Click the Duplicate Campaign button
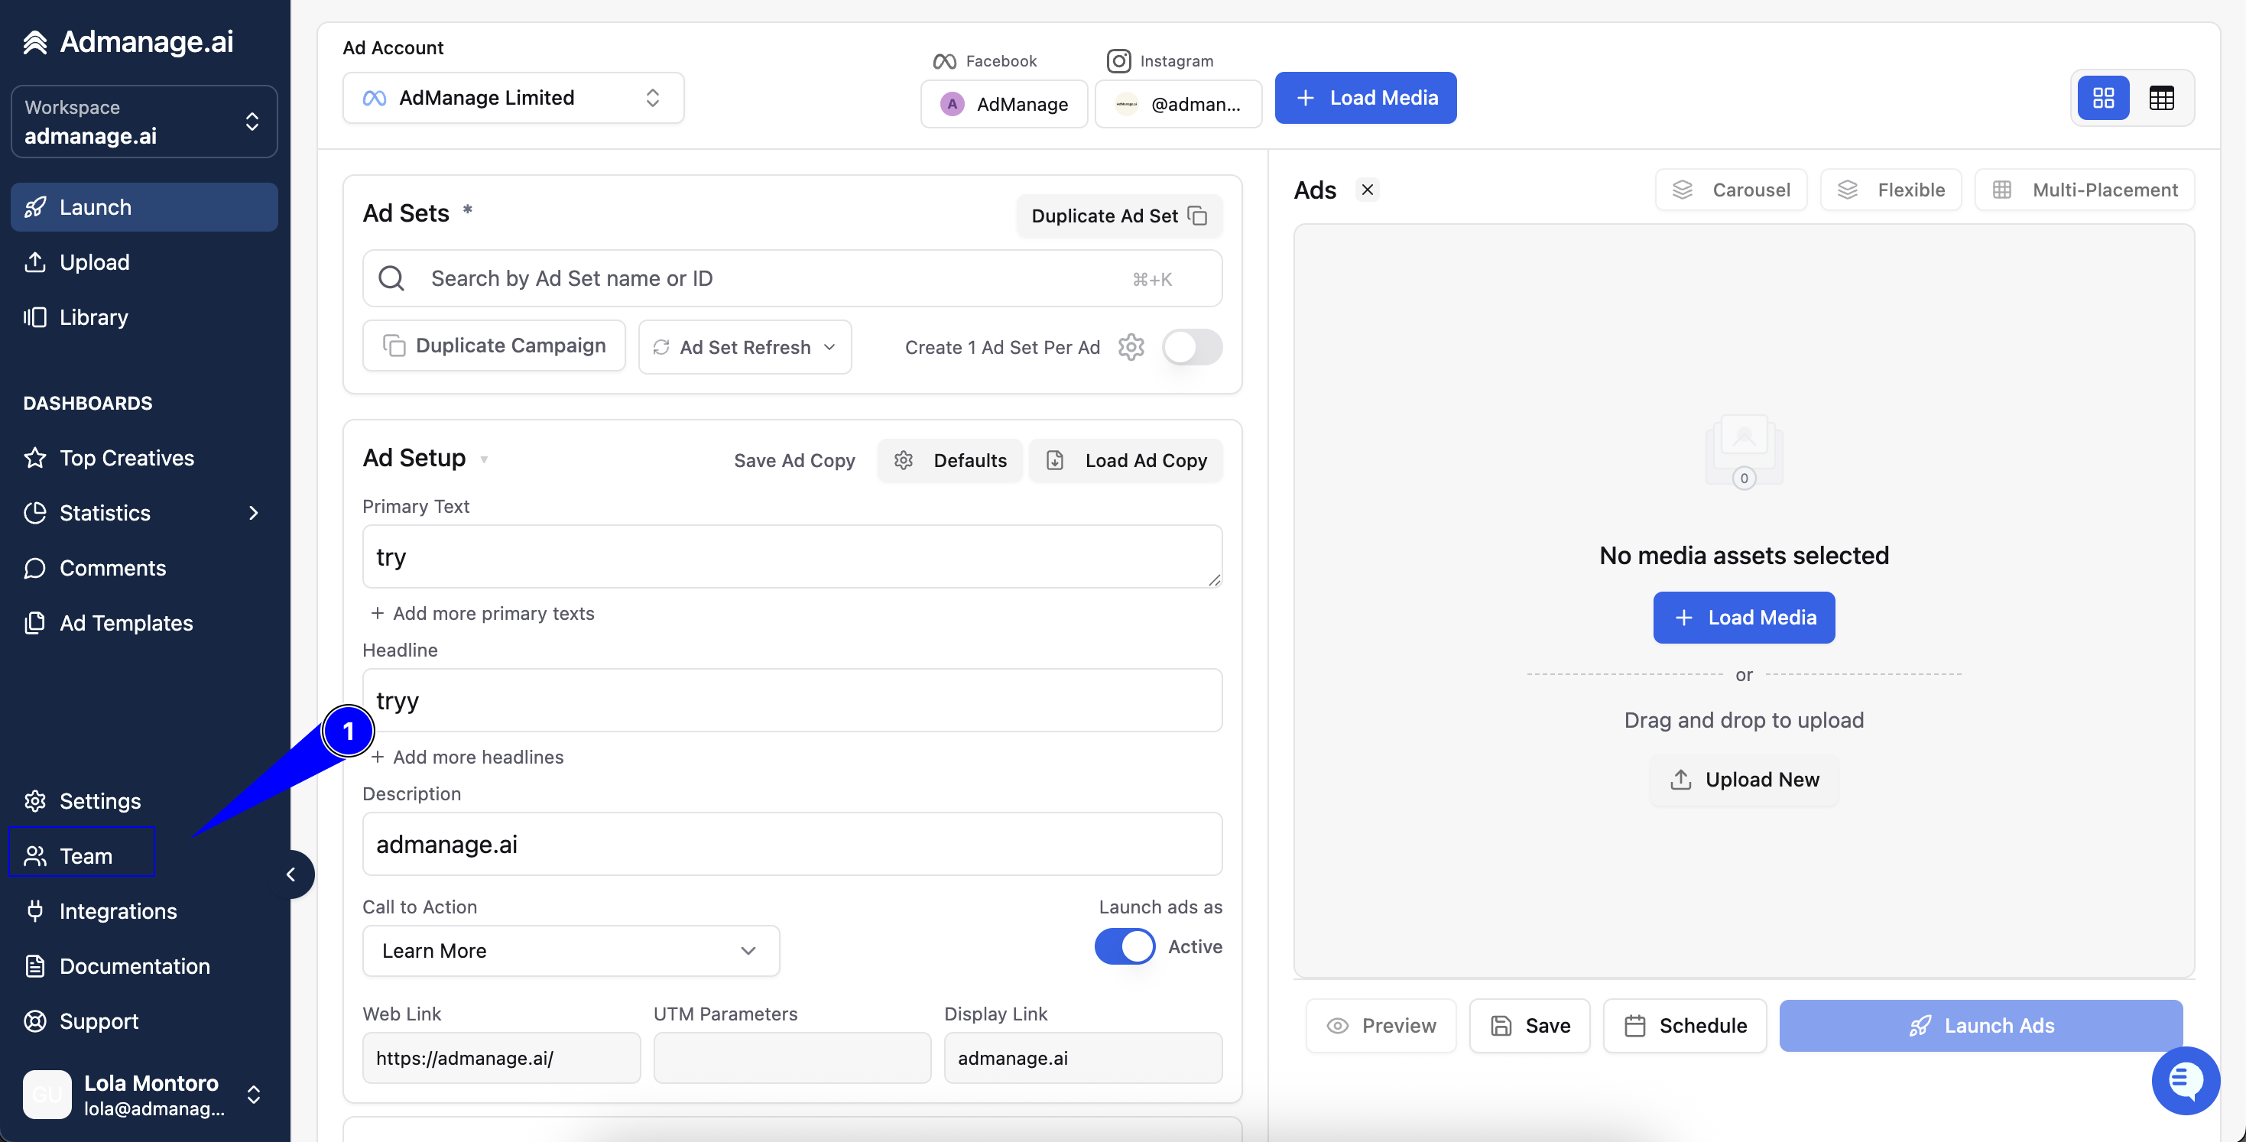2246x1142 pixels. tap(494, 346)
